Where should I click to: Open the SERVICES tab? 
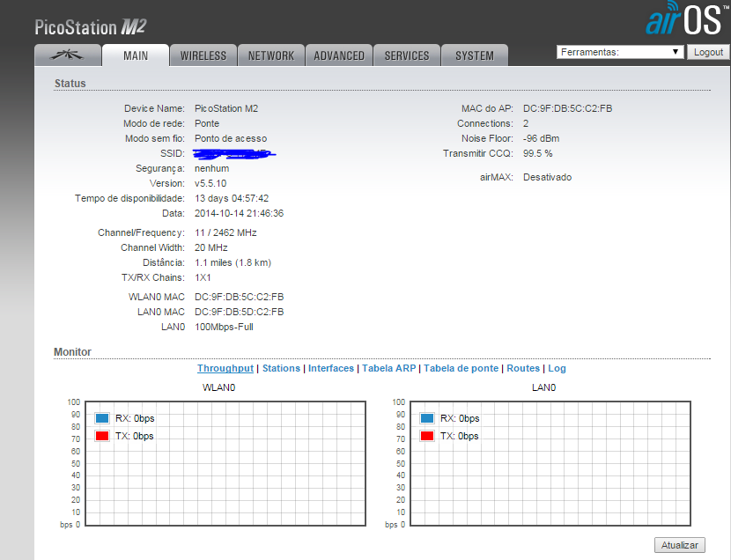(x=407, y=55)
